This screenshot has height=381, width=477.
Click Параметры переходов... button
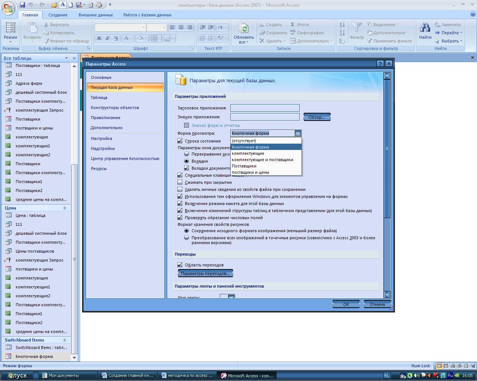tap(205, 273)
